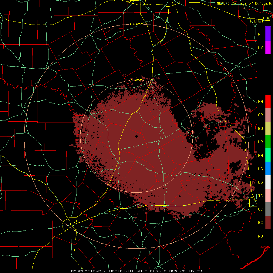Click the black radar site dot at map center
Viewport: 273px width, 273px height.
pyautogui.click(x=136, y=136)
